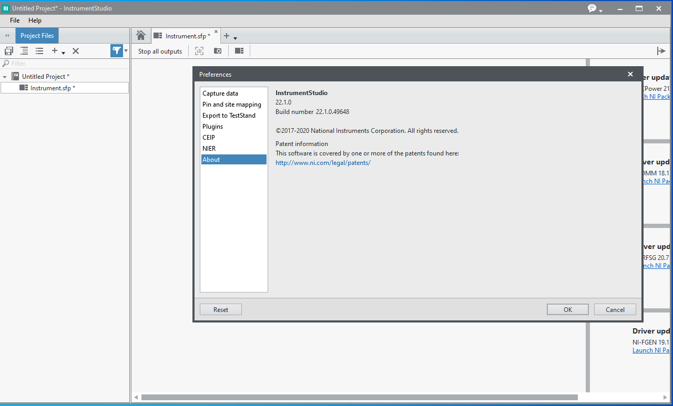Click the auto-layout brackets toolbar icon
The height and width of the screenshot is (406, 673).
(x=199, y=51)
